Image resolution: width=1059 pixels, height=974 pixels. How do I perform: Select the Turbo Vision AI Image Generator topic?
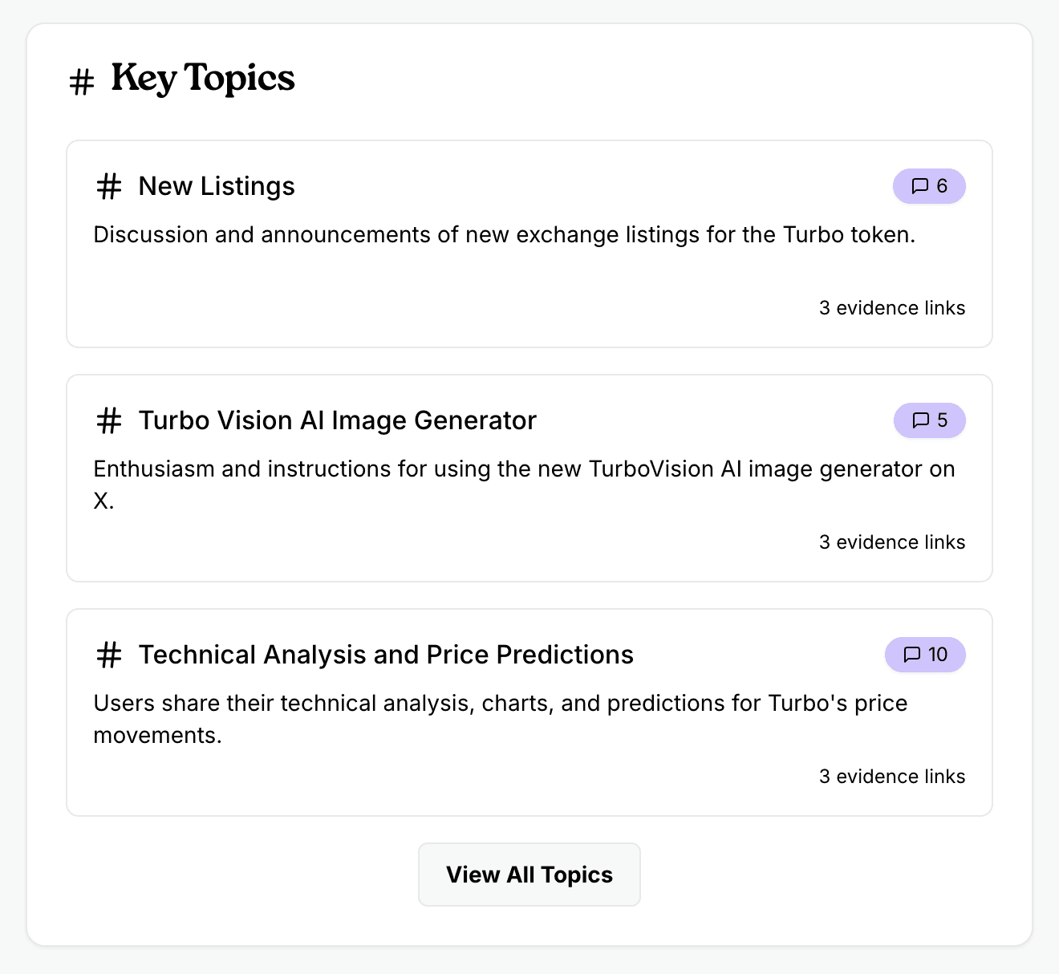click(x=529, y=477)
